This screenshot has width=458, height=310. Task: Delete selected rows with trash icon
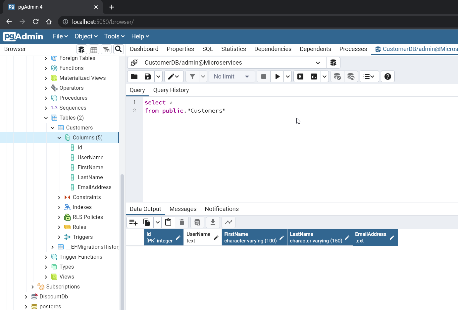click(x=182, y=222)
